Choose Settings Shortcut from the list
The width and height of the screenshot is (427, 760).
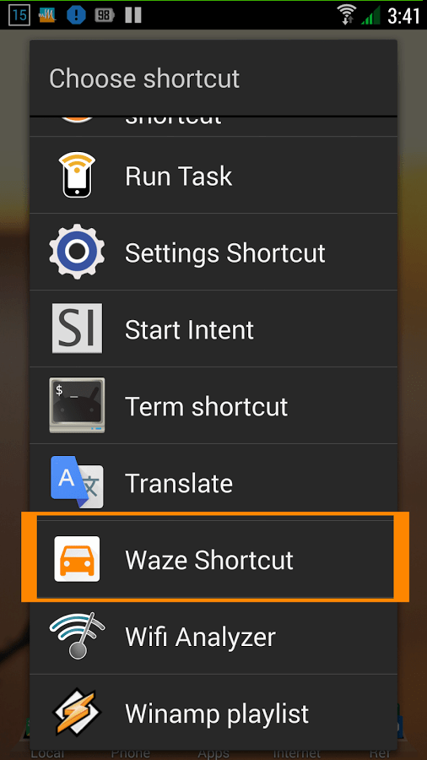tap(213, 252)
